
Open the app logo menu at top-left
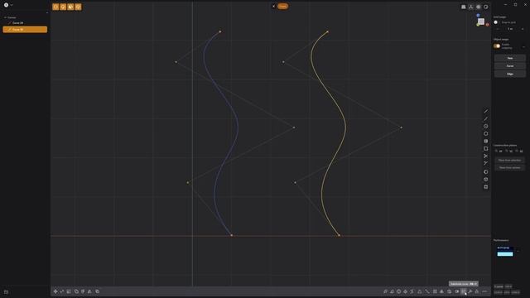click(x=6, y=5)
